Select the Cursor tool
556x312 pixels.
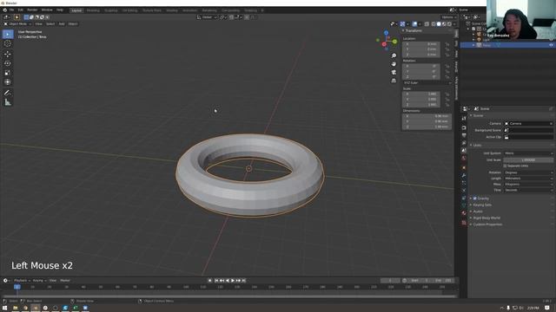click(8, 43)
